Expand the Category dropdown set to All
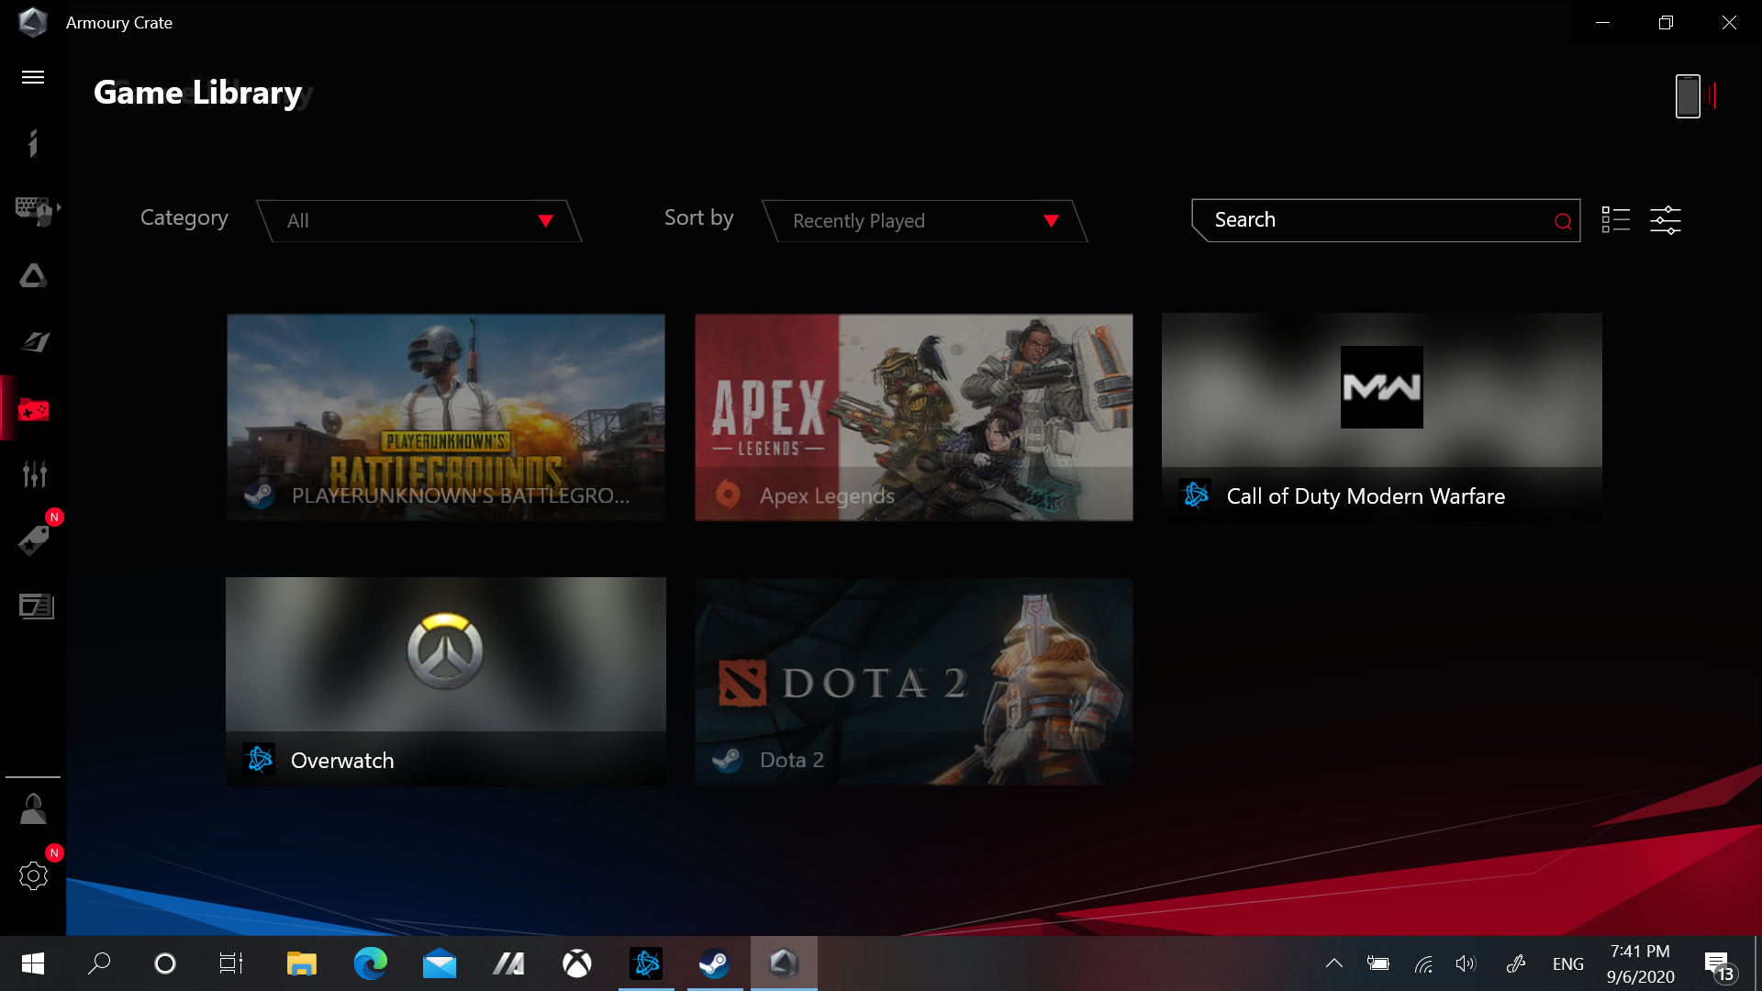1762x991 pixels. (419, 221)
